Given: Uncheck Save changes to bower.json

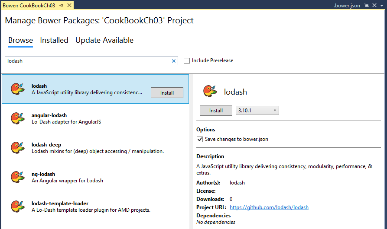Looking at the screenshot, I should tap(200, 139).
